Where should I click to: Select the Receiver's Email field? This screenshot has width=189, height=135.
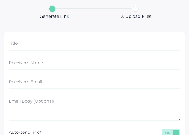pyautogui.click(x=94, y=82)
